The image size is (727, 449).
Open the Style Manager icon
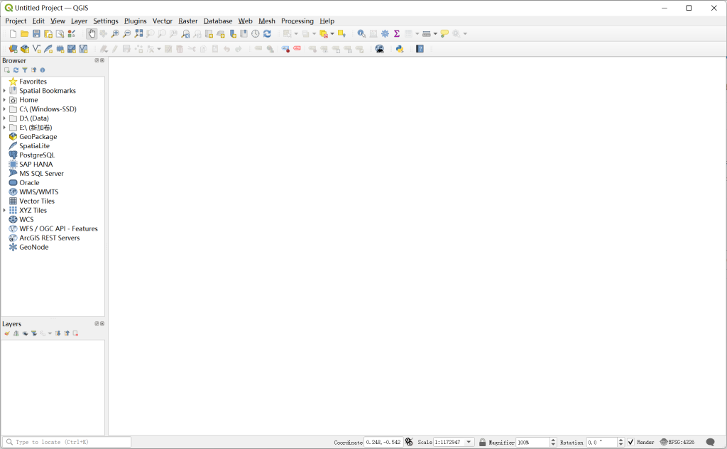coord(72,34)
